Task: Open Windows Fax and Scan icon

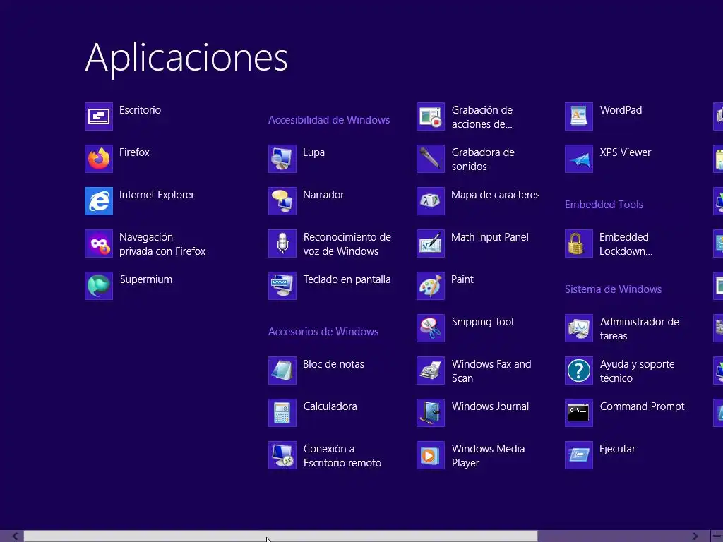Action: pos(431,371)
